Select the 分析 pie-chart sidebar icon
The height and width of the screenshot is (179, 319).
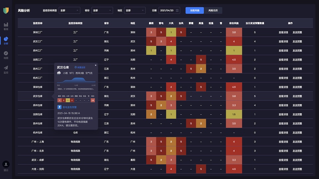[x=6, y=40]
